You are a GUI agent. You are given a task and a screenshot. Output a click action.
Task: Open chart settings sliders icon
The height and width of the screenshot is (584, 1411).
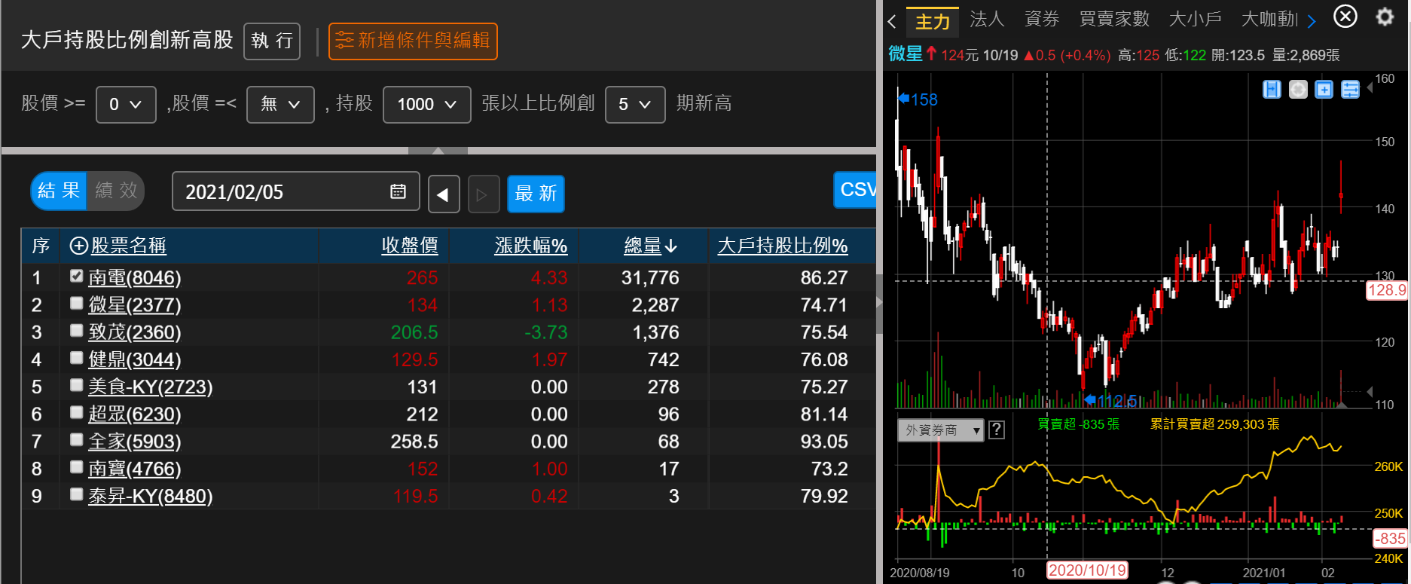click(x=1350, y=90)
